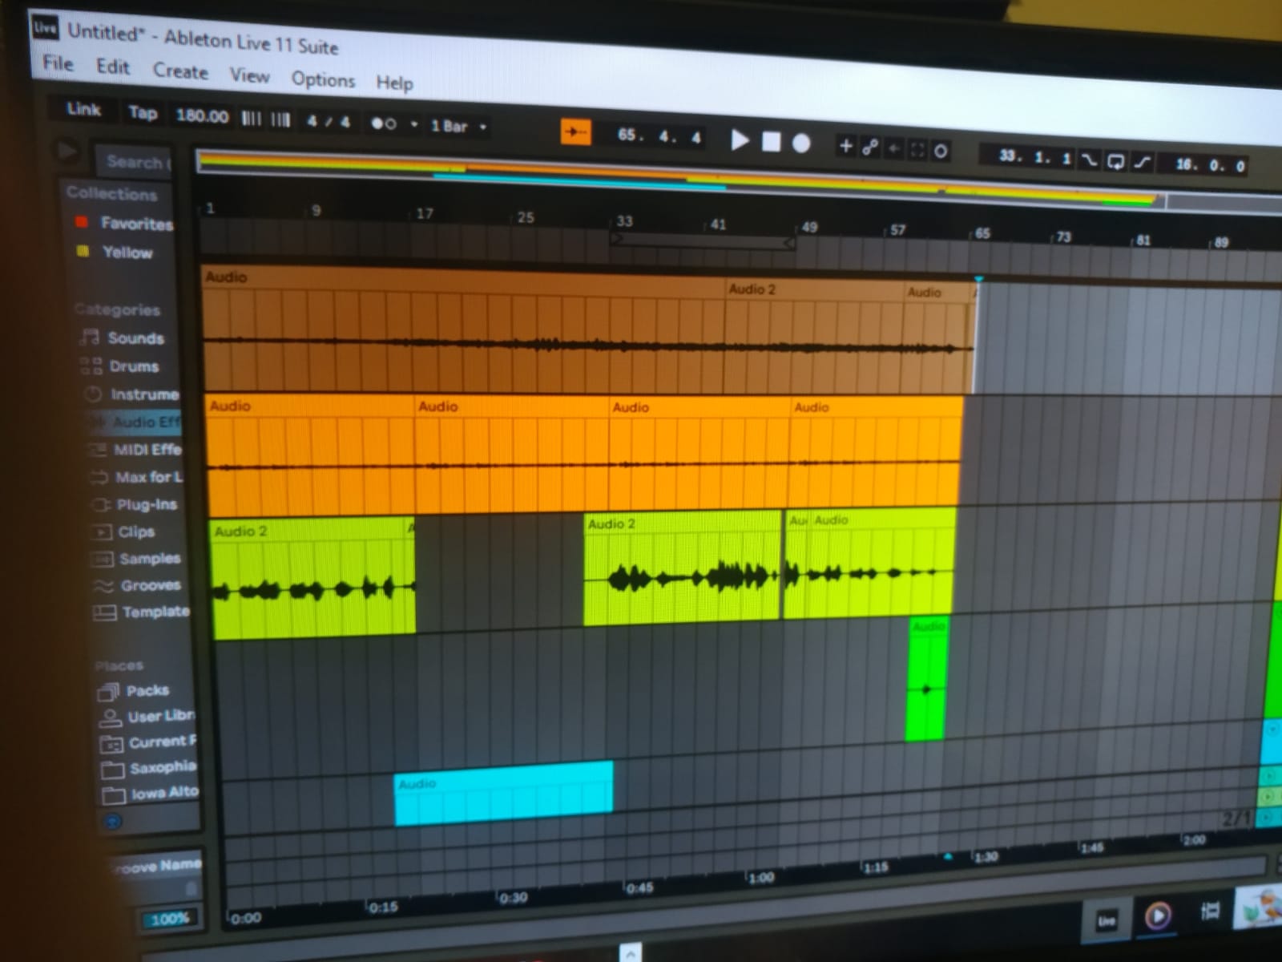This screenshot has height=962, width=1282.
Task: Collapse the browser with the triangle button
Action: [67, 151]
